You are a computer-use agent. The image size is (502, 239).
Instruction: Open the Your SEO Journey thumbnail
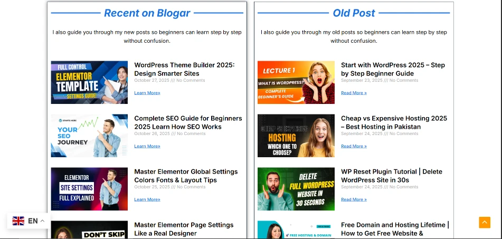click(89, 136)
